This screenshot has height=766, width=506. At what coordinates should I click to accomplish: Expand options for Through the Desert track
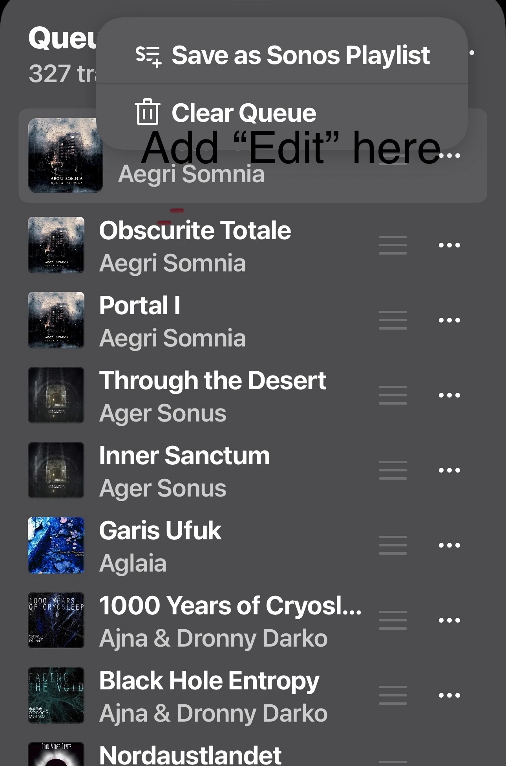tap(449, 395)
